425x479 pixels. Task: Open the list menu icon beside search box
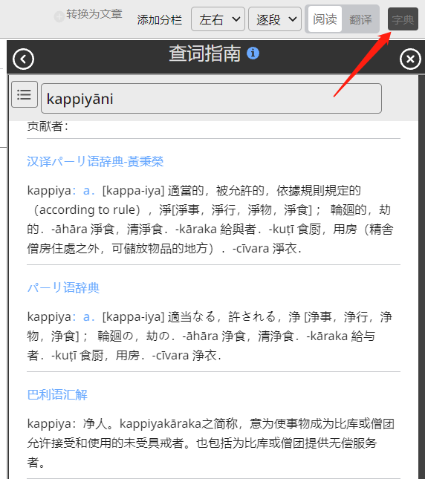tap(25, 94)
